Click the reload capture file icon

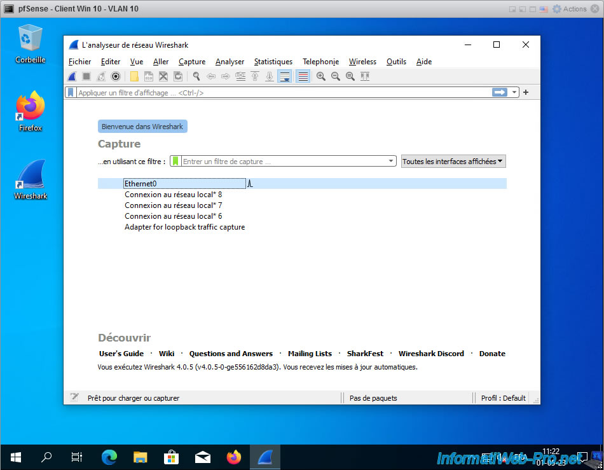178,76
